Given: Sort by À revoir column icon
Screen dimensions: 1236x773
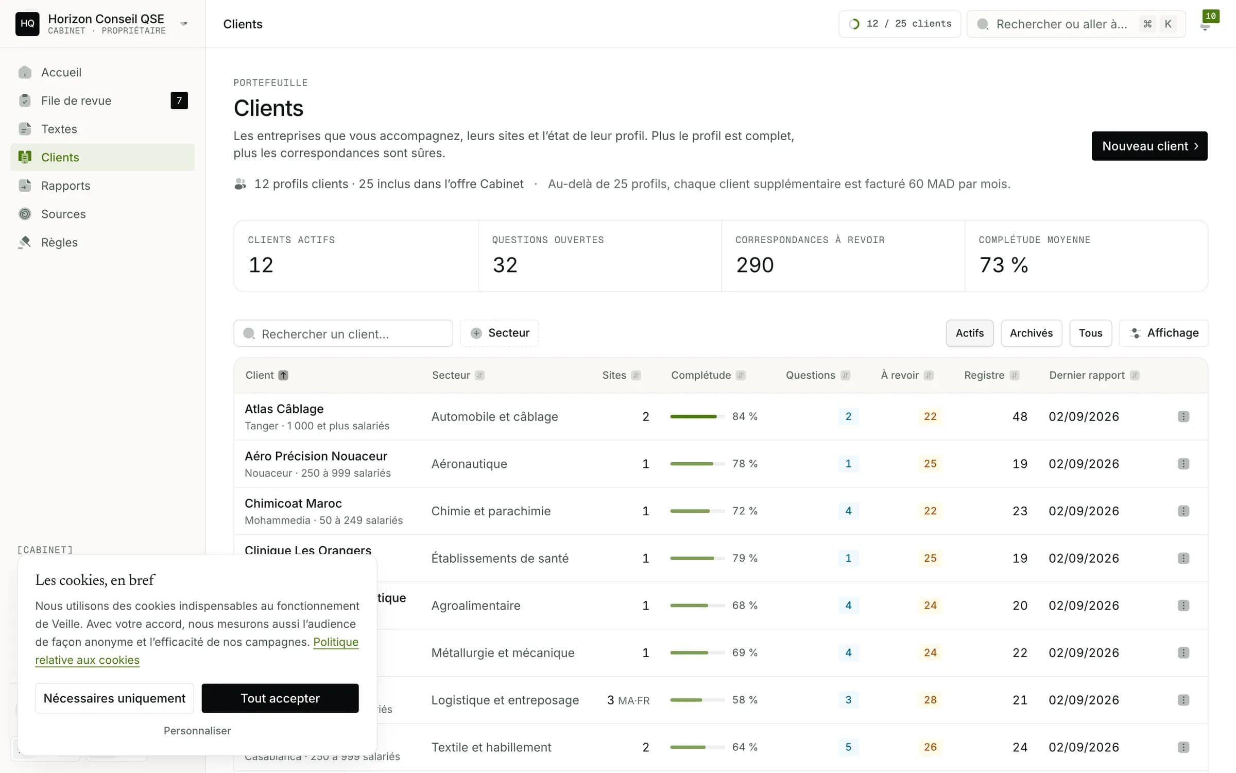Looking at the screenshot, I should pyautogui.click(x=929, y=375).
